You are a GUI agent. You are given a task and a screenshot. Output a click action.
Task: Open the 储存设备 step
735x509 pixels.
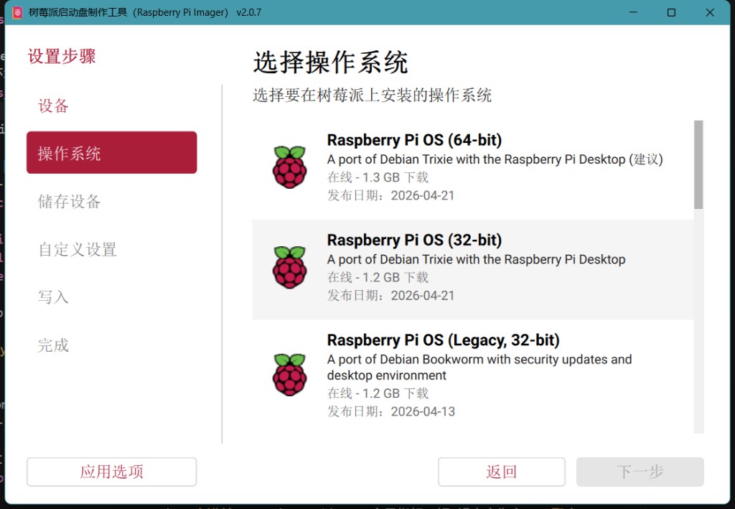click(x=70, y=202)
